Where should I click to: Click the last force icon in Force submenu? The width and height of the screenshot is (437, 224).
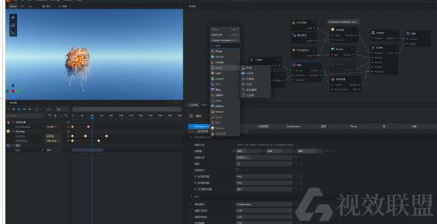tap(243, 95)
